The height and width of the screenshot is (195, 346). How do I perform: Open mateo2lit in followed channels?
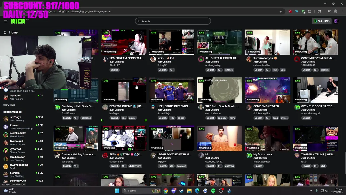(23, 97)
